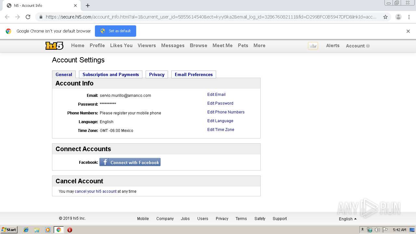Bookmark this page with the star

point(385,17)
